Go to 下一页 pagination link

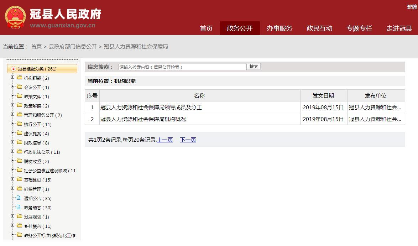[188, 140]
